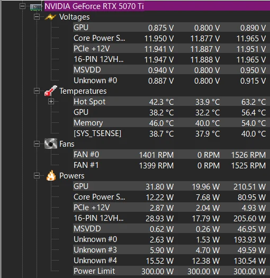Select PCIe +12V under Voltages

[92, 49]
